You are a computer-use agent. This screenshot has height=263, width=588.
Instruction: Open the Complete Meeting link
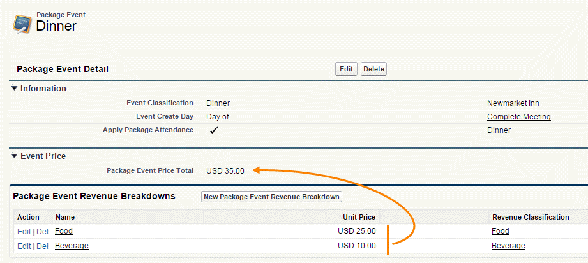(519, 117)
